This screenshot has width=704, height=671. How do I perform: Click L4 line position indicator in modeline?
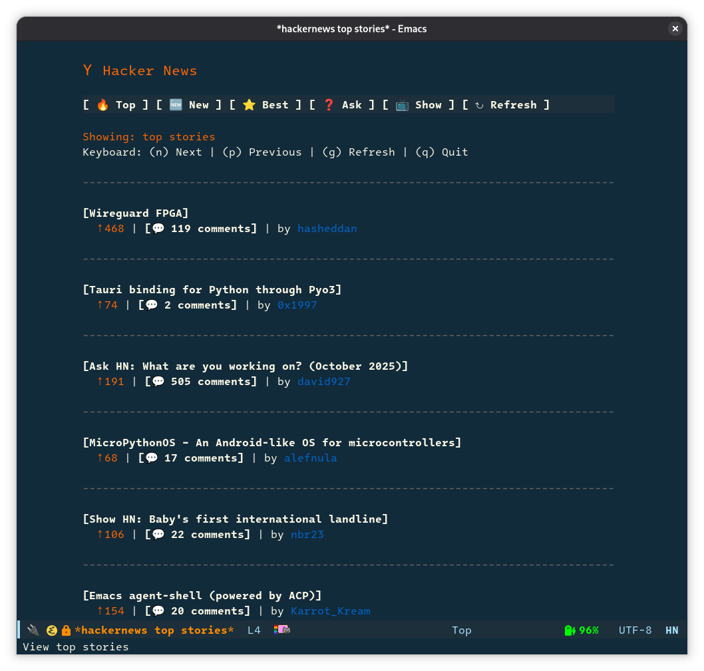tap(254, 630)
